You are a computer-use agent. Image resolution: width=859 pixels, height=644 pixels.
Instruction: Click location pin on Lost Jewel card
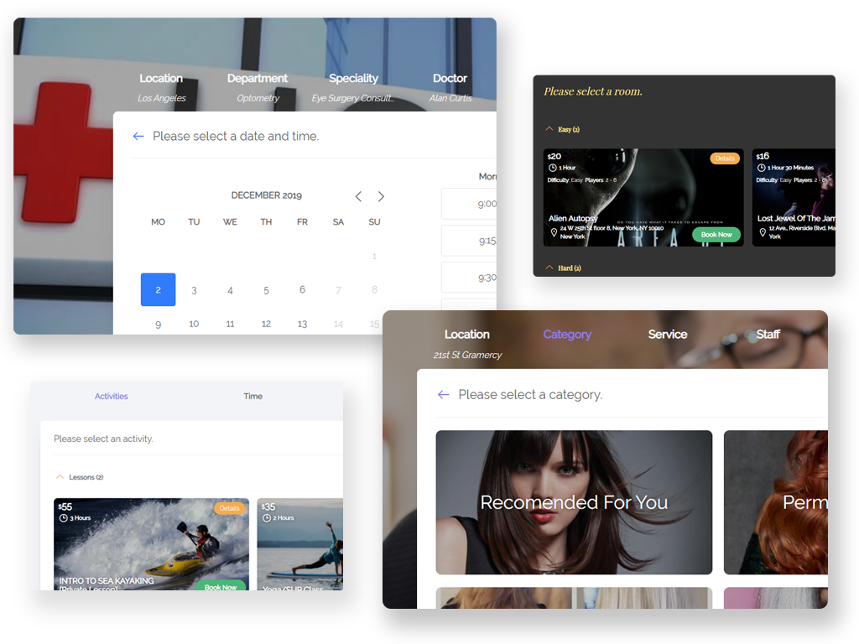(x=762, y=232)
